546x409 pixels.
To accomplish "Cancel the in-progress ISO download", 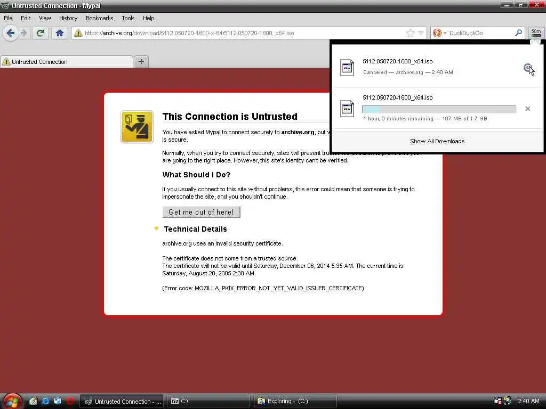I will pyautogui.click(x=527, y=109).
